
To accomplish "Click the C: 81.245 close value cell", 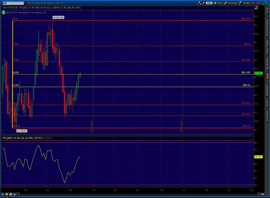I will click(66, 8).
